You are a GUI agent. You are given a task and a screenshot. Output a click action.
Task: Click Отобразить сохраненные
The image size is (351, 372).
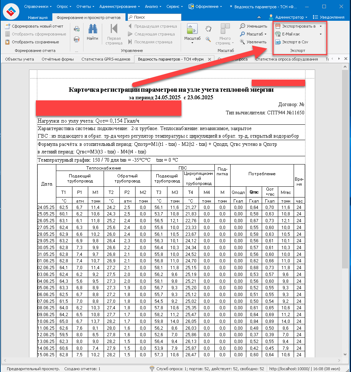tap(32, 42)
